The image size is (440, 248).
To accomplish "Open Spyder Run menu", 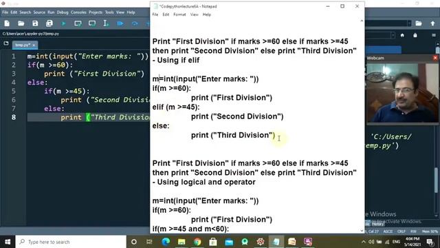I will (51, 12).
